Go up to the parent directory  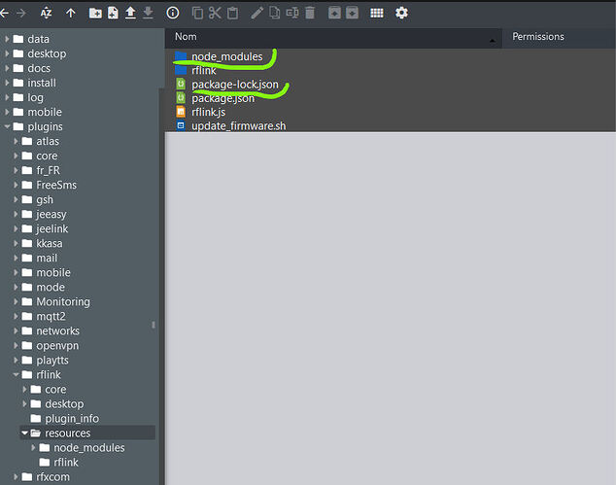click(71, 13)
